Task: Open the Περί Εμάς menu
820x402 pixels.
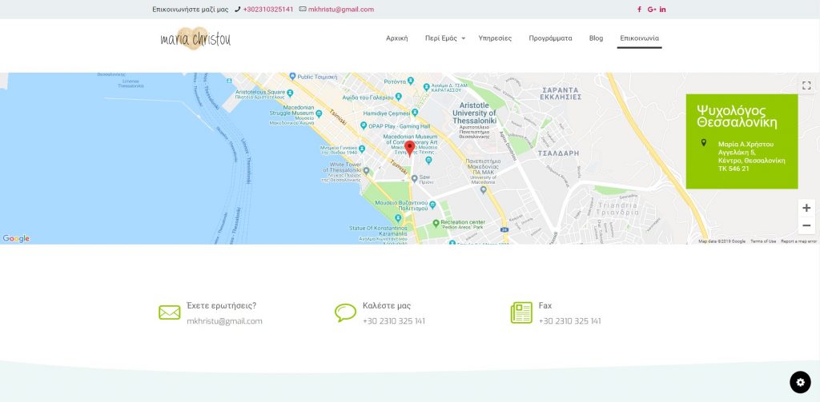Action: pyautogui.click(x=441, y=38)
